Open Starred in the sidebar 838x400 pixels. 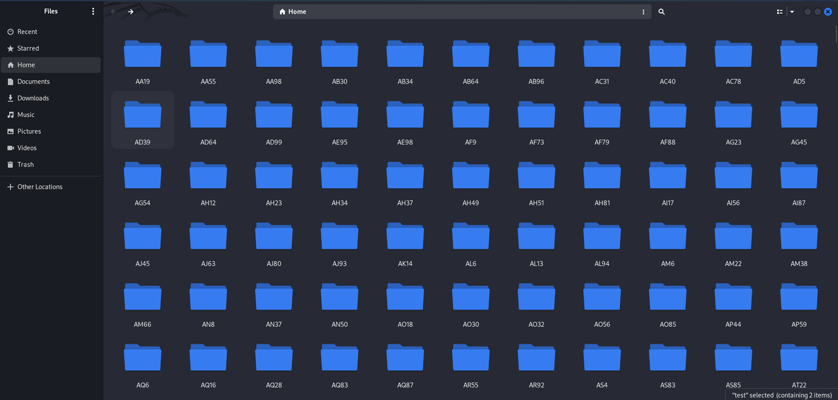[x=51, y=48]
